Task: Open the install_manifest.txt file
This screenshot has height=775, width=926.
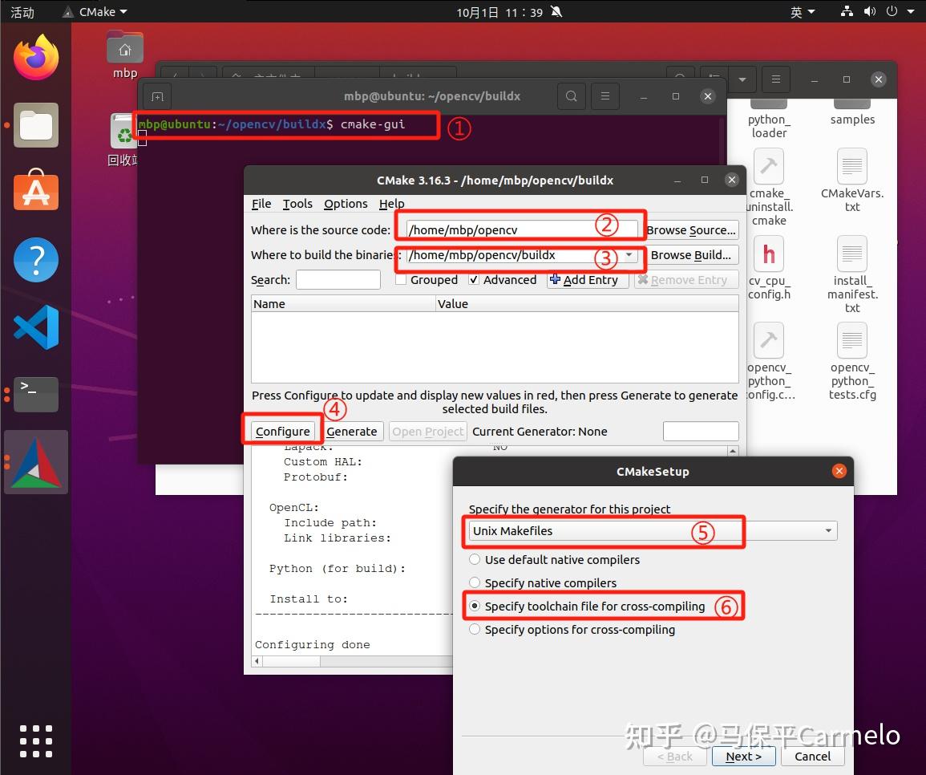Action: [851, 254]
